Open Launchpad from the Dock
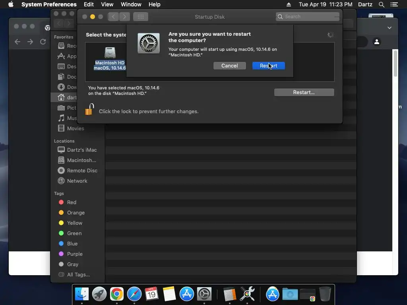Viewport: 407px width, 305px height. [x=99, y=294]
